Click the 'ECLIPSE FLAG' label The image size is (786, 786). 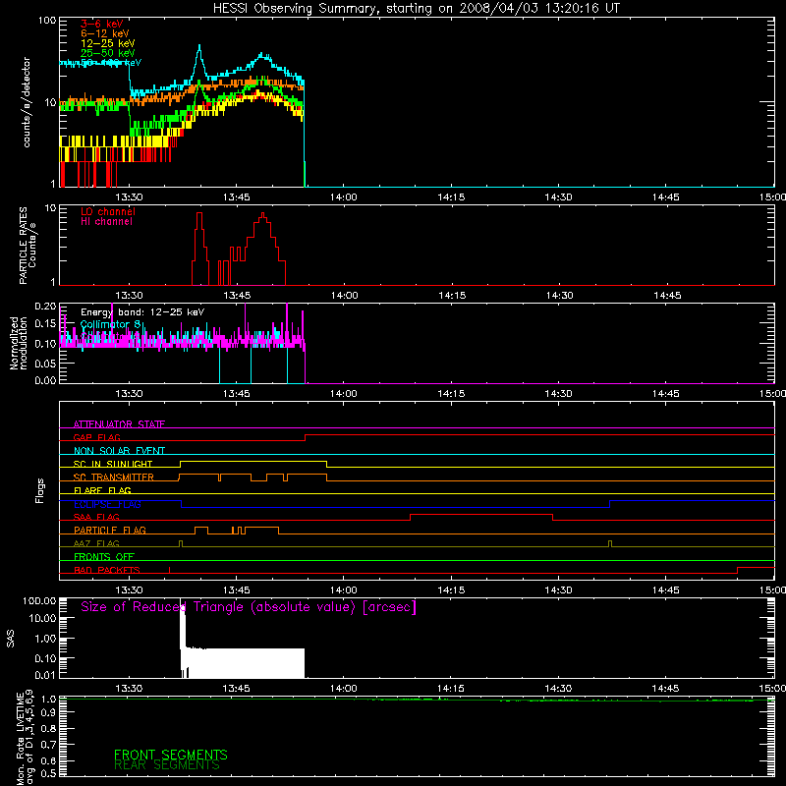tap(107, 504)
